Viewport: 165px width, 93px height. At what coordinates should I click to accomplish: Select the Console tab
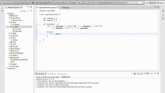(41, 74)
